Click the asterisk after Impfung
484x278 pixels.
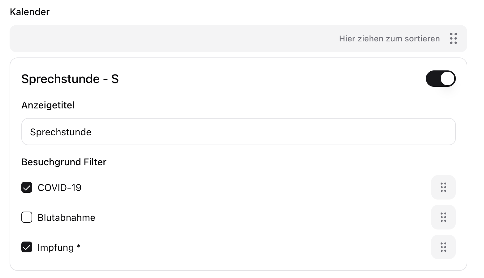coord(79,246)
